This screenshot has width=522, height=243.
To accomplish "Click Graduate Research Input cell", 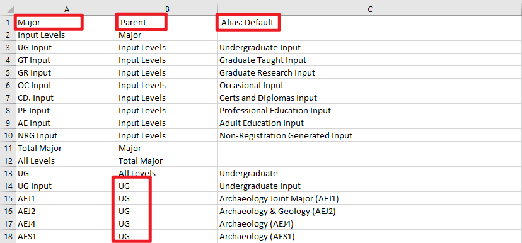I will click(370, 72).
